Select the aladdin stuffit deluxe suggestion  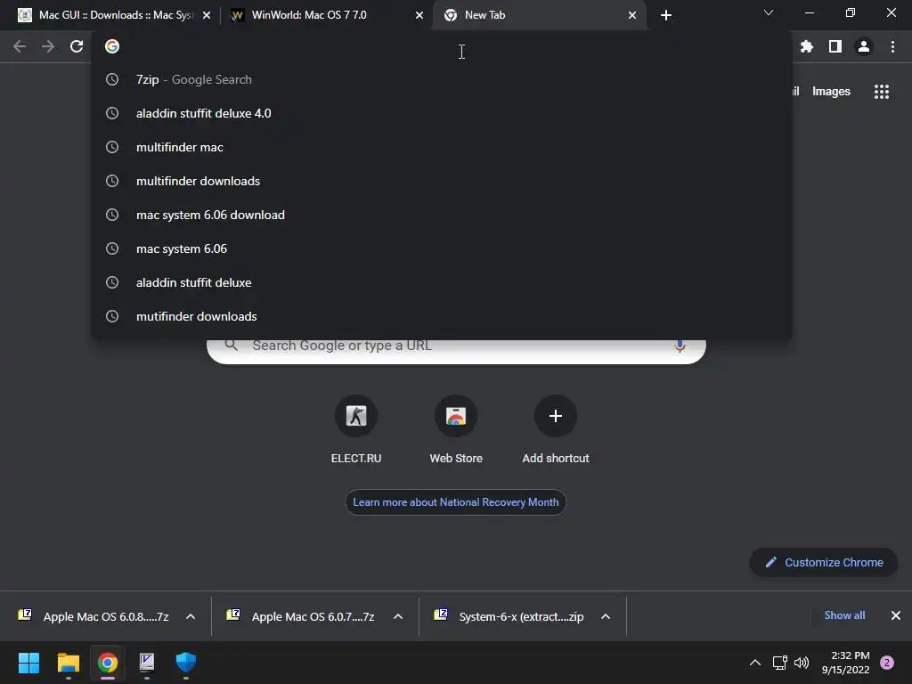click(442, 282)
